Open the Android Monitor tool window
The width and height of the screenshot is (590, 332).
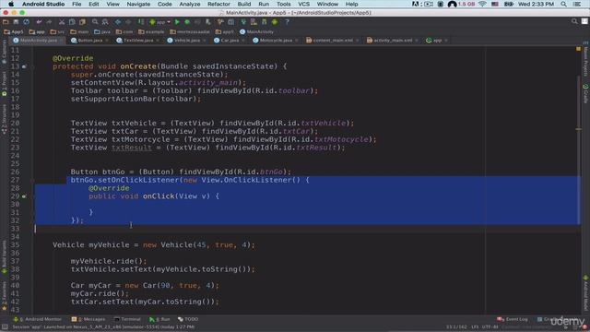tap(37, 319)
